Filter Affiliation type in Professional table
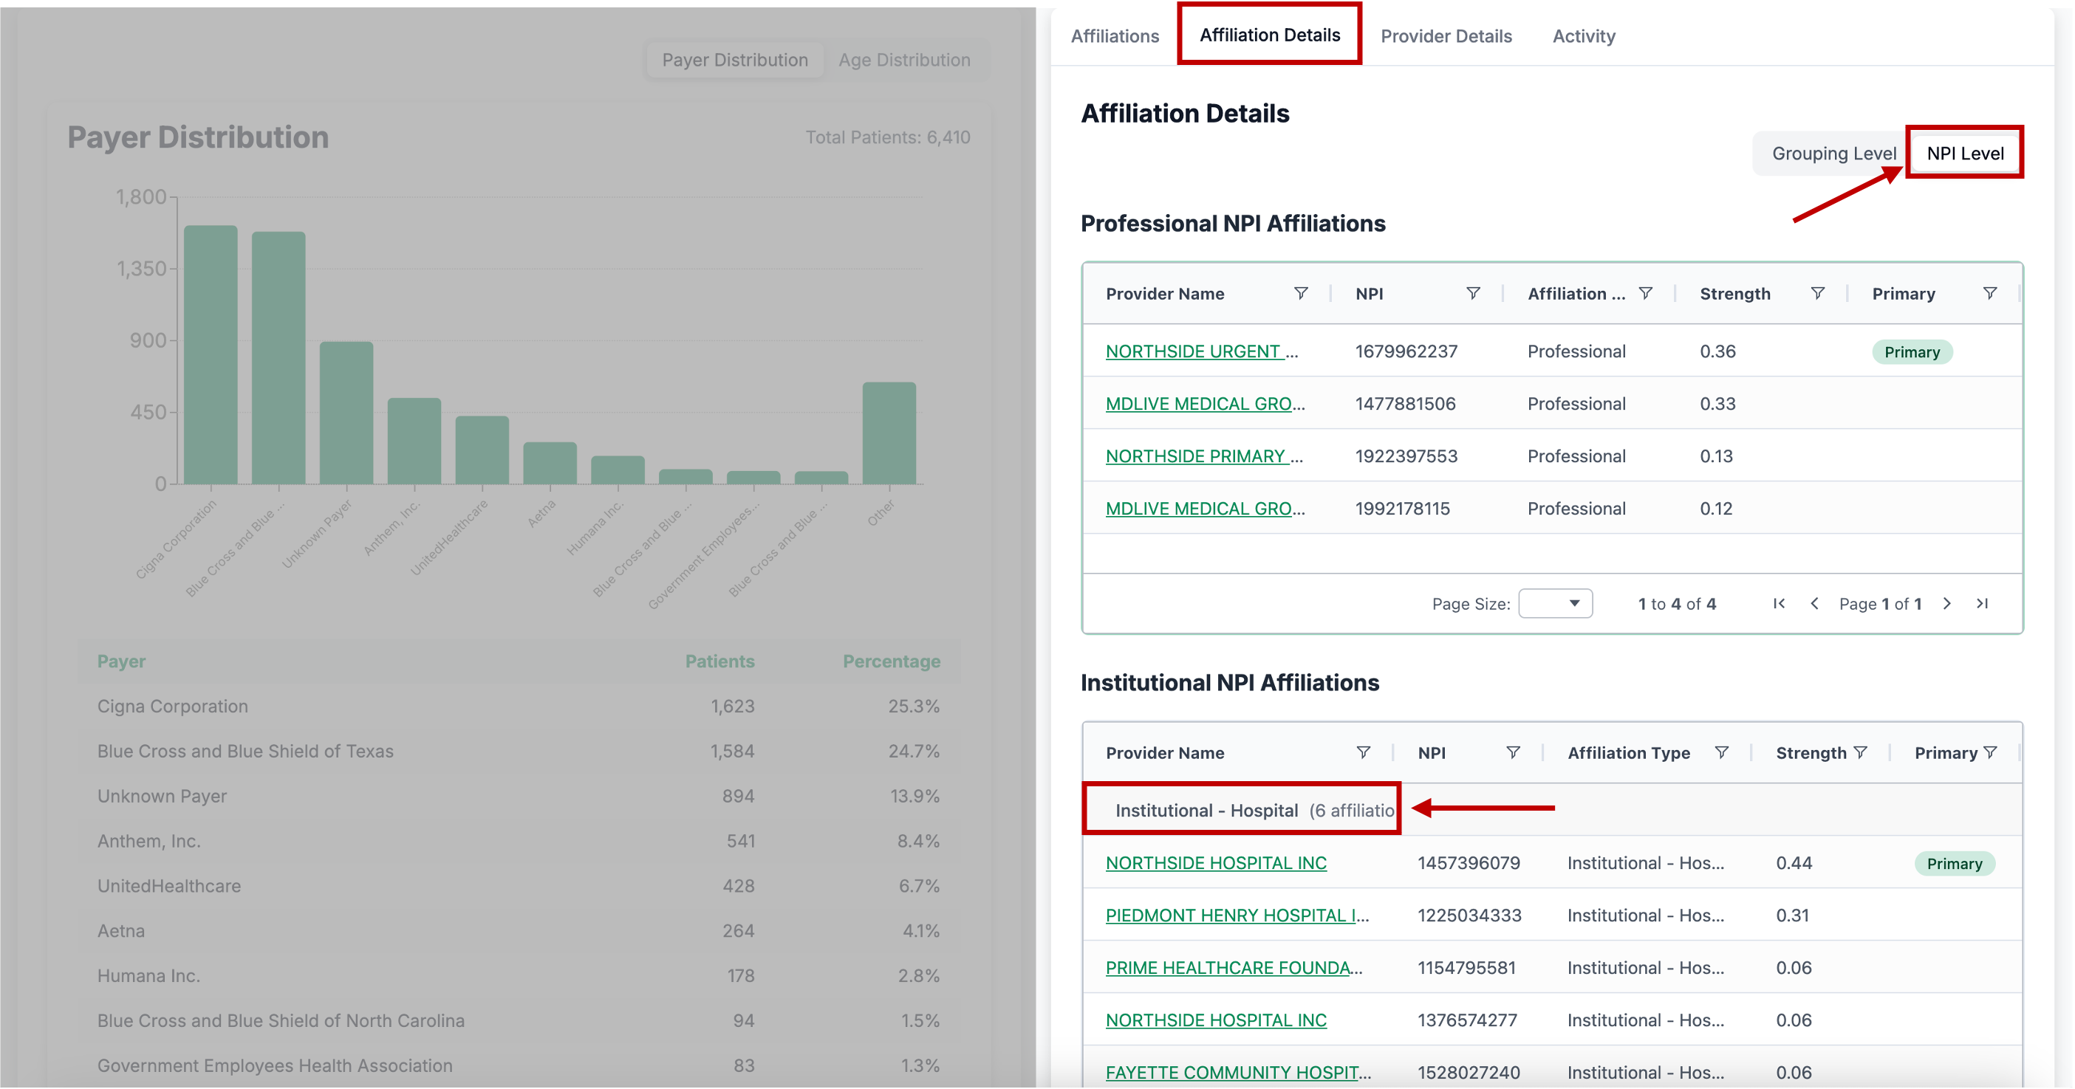The width and height of the screenshot is (2075, 1089). pos(1645,293)
